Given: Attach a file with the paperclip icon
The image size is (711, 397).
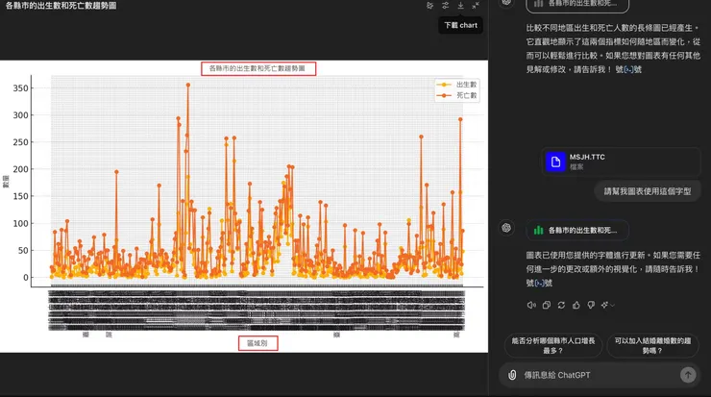Looking at the screenshot, I should (512, 375).
